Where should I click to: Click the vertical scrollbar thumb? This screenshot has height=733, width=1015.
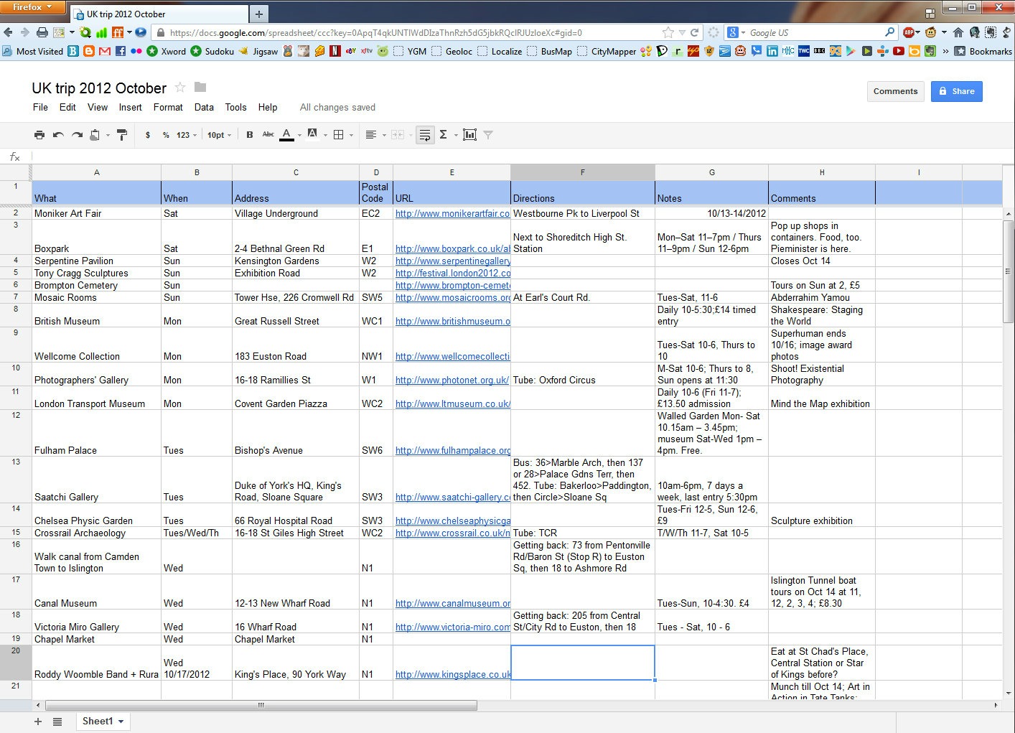[1009, 271]
